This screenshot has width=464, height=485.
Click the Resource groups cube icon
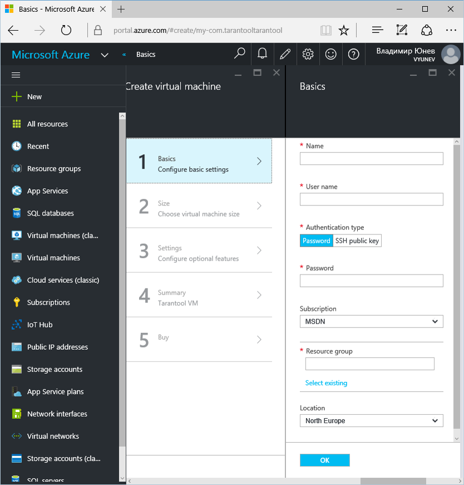pyautogui.click(x=16, y=169)
